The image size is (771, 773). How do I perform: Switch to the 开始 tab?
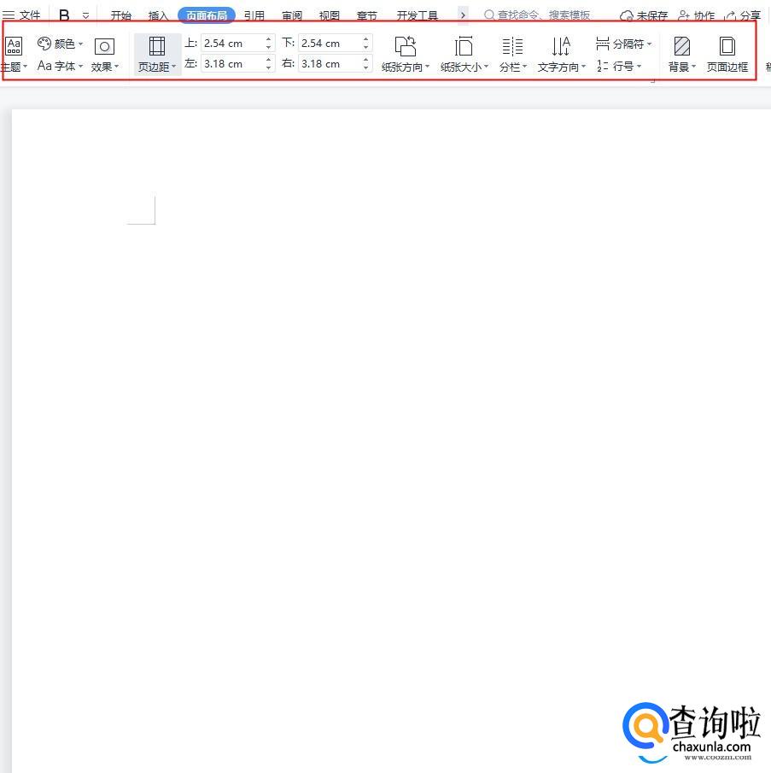(120, 15)
